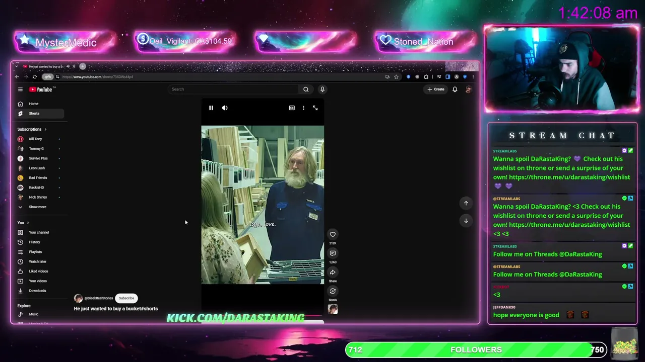Open Your channel
The width and height of the screenshot is (645, 362).
tap(39, 232)
